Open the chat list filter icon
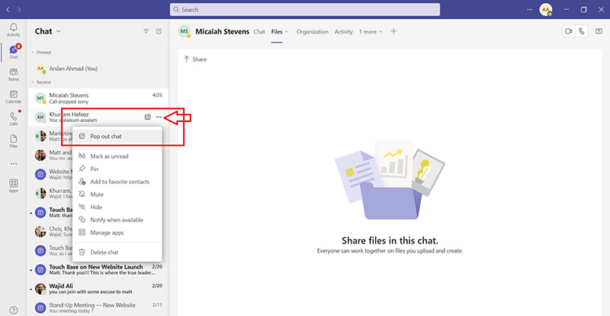Screen dimensions: 610x316 pyautogui.click(x=146, y=31)
